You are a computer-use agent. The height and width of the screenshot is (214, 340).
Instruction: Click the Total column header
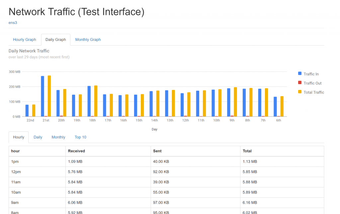pos(282,151)
